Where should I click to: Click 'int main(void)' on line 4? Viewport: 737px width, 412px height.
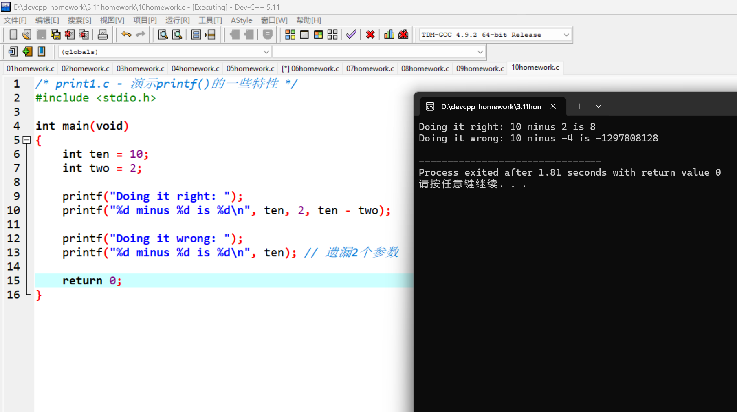[82, 126]
